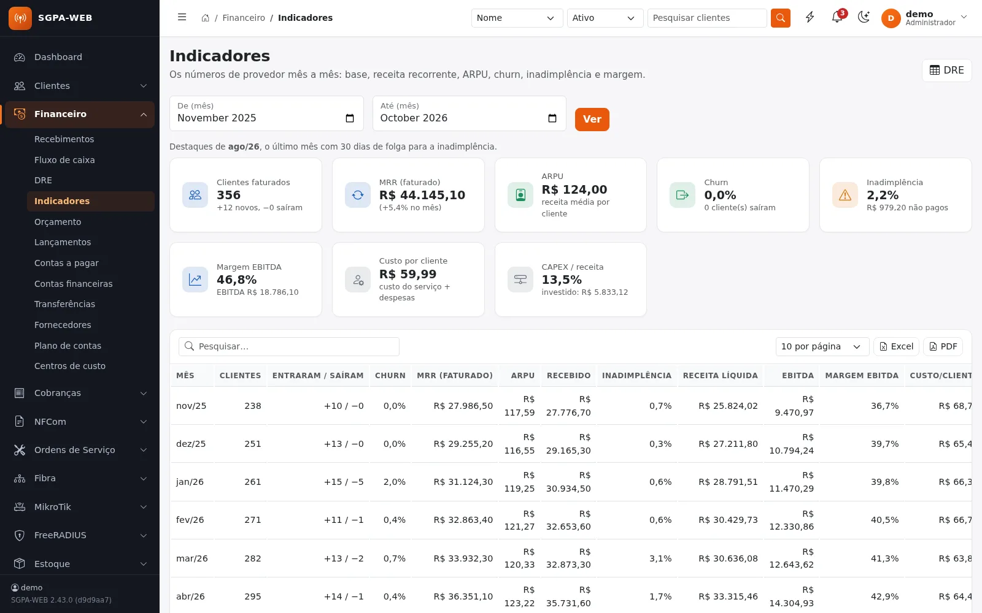Click the MRR (faturado) refresh icon
The height and width of the screenshot is (613, 982).
click(x=358, y=195)
